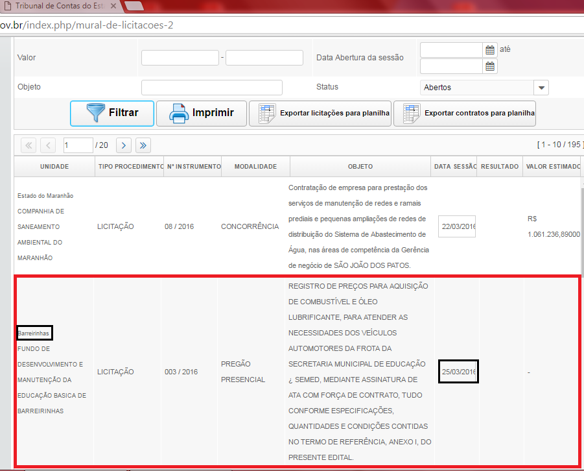Export licitações para planilha
Screen dimensions: 584x471
(x=324, y=114)
